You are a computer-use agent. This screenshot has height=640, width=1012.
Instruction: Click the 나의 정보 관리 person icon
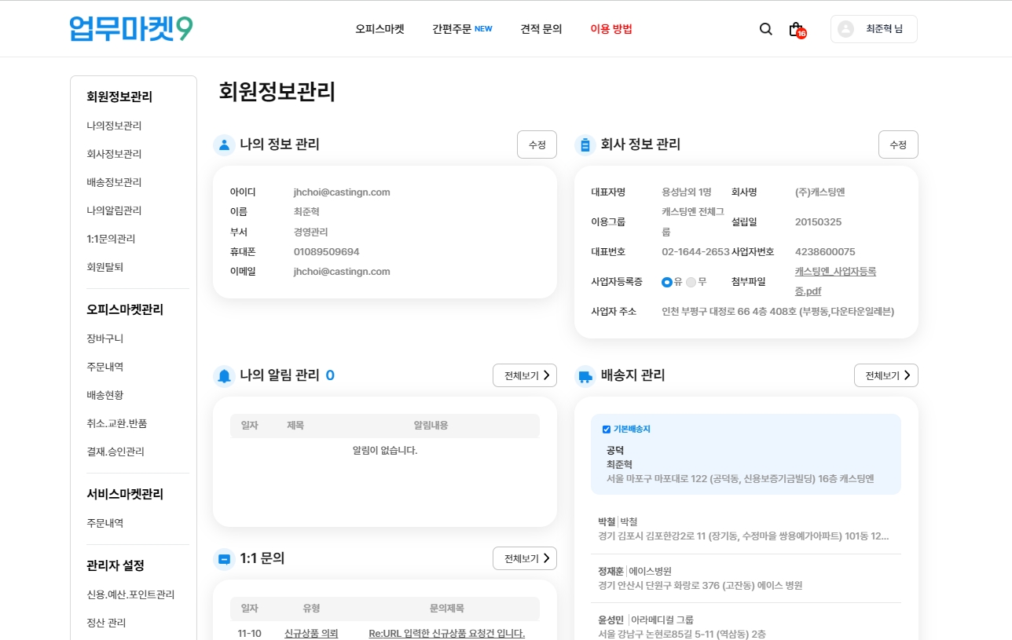click(224, 144)
